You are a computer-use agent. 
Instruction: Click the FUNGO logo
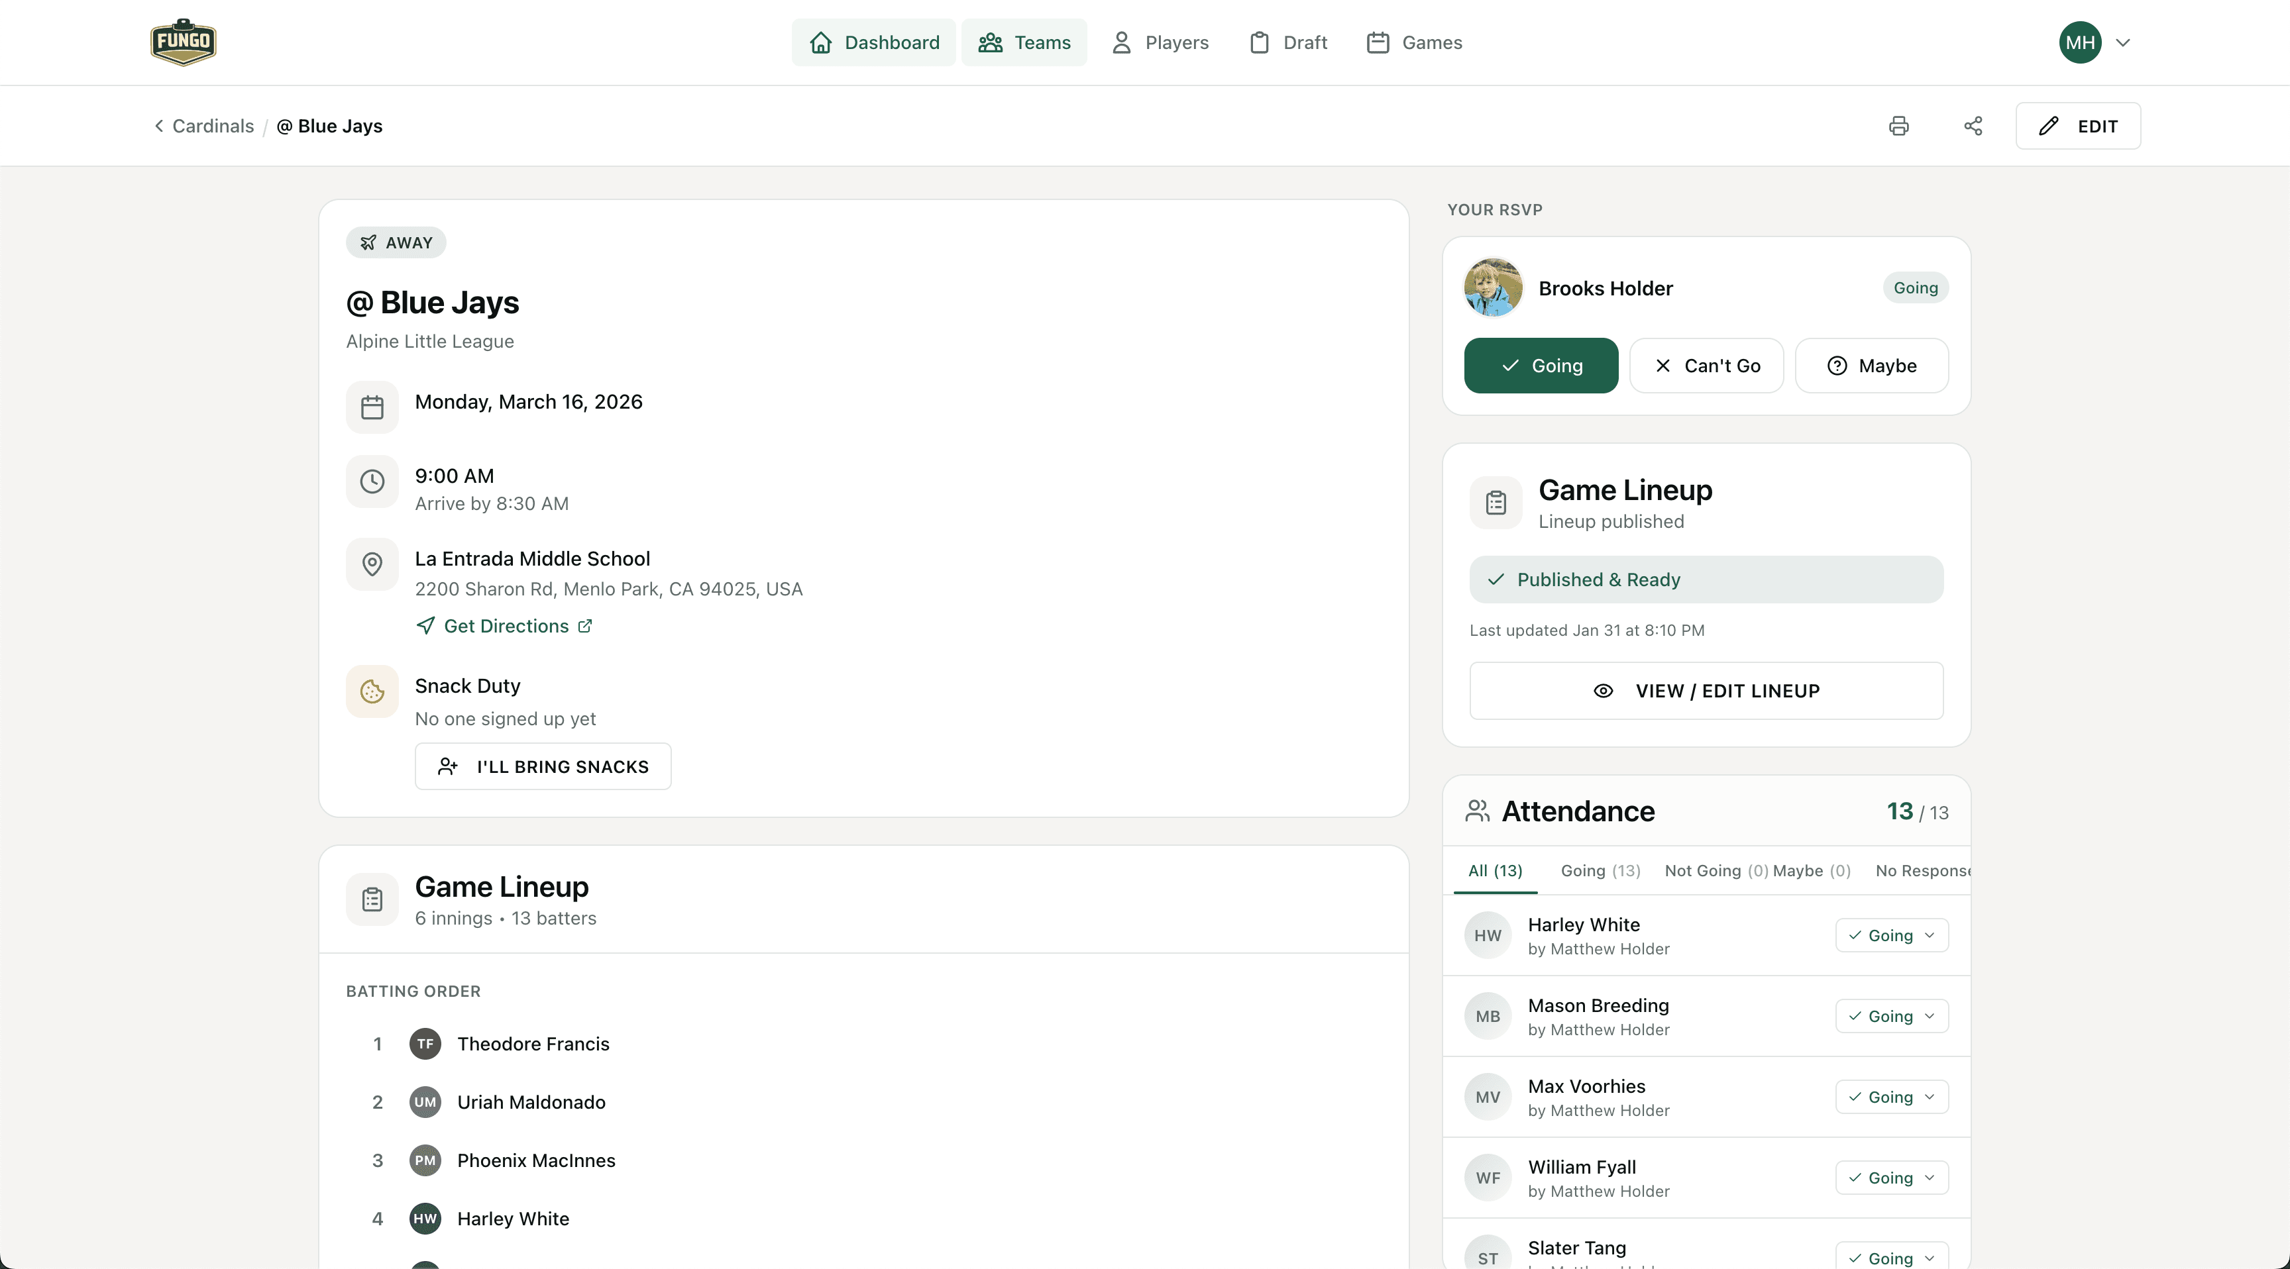click(183, 41)
